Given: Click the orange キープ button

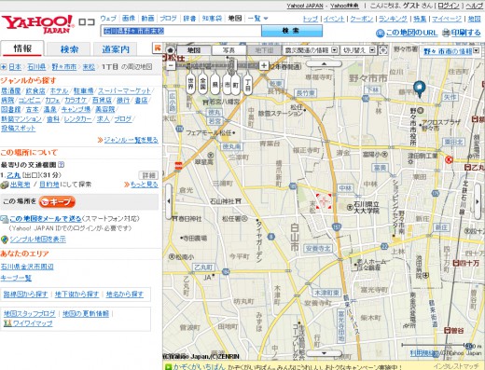Looking at the screenshot, I should [57, 202].
